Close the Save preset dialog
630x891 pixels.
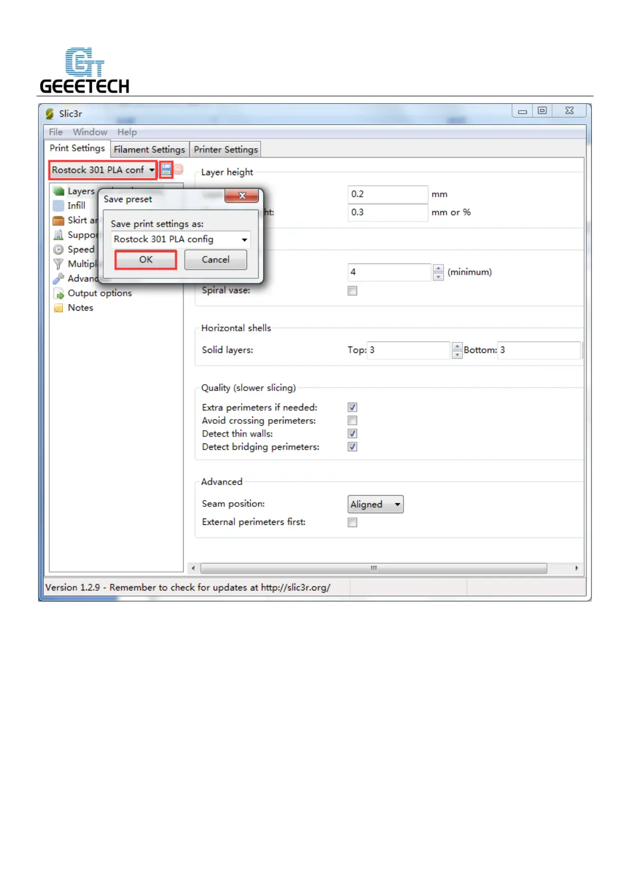[x=242, y=195]
